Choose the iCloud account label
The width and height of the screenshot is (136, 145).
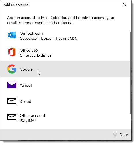click(26, 101)
